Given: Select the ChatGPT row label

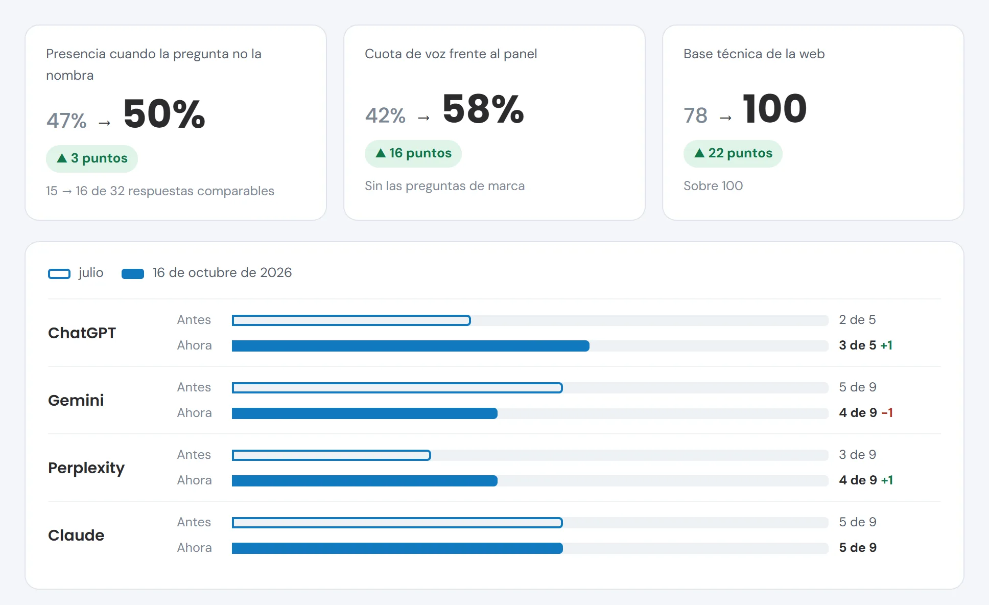Looking at the screenshot, I should (x=82, y=333).
